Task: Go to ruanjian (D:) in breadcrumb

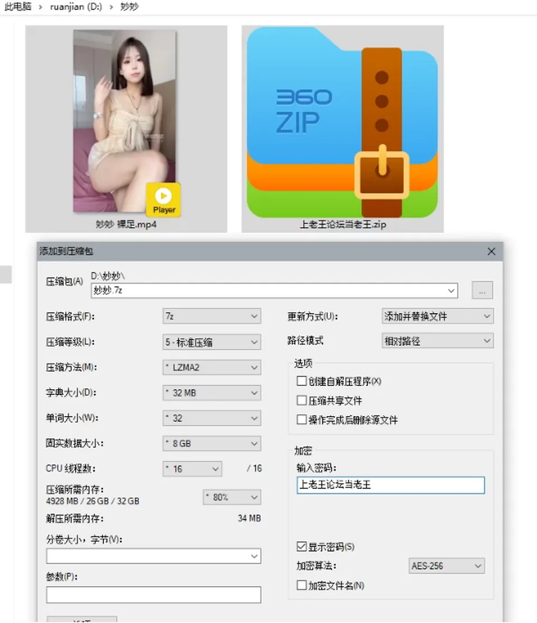Action: 76,7
